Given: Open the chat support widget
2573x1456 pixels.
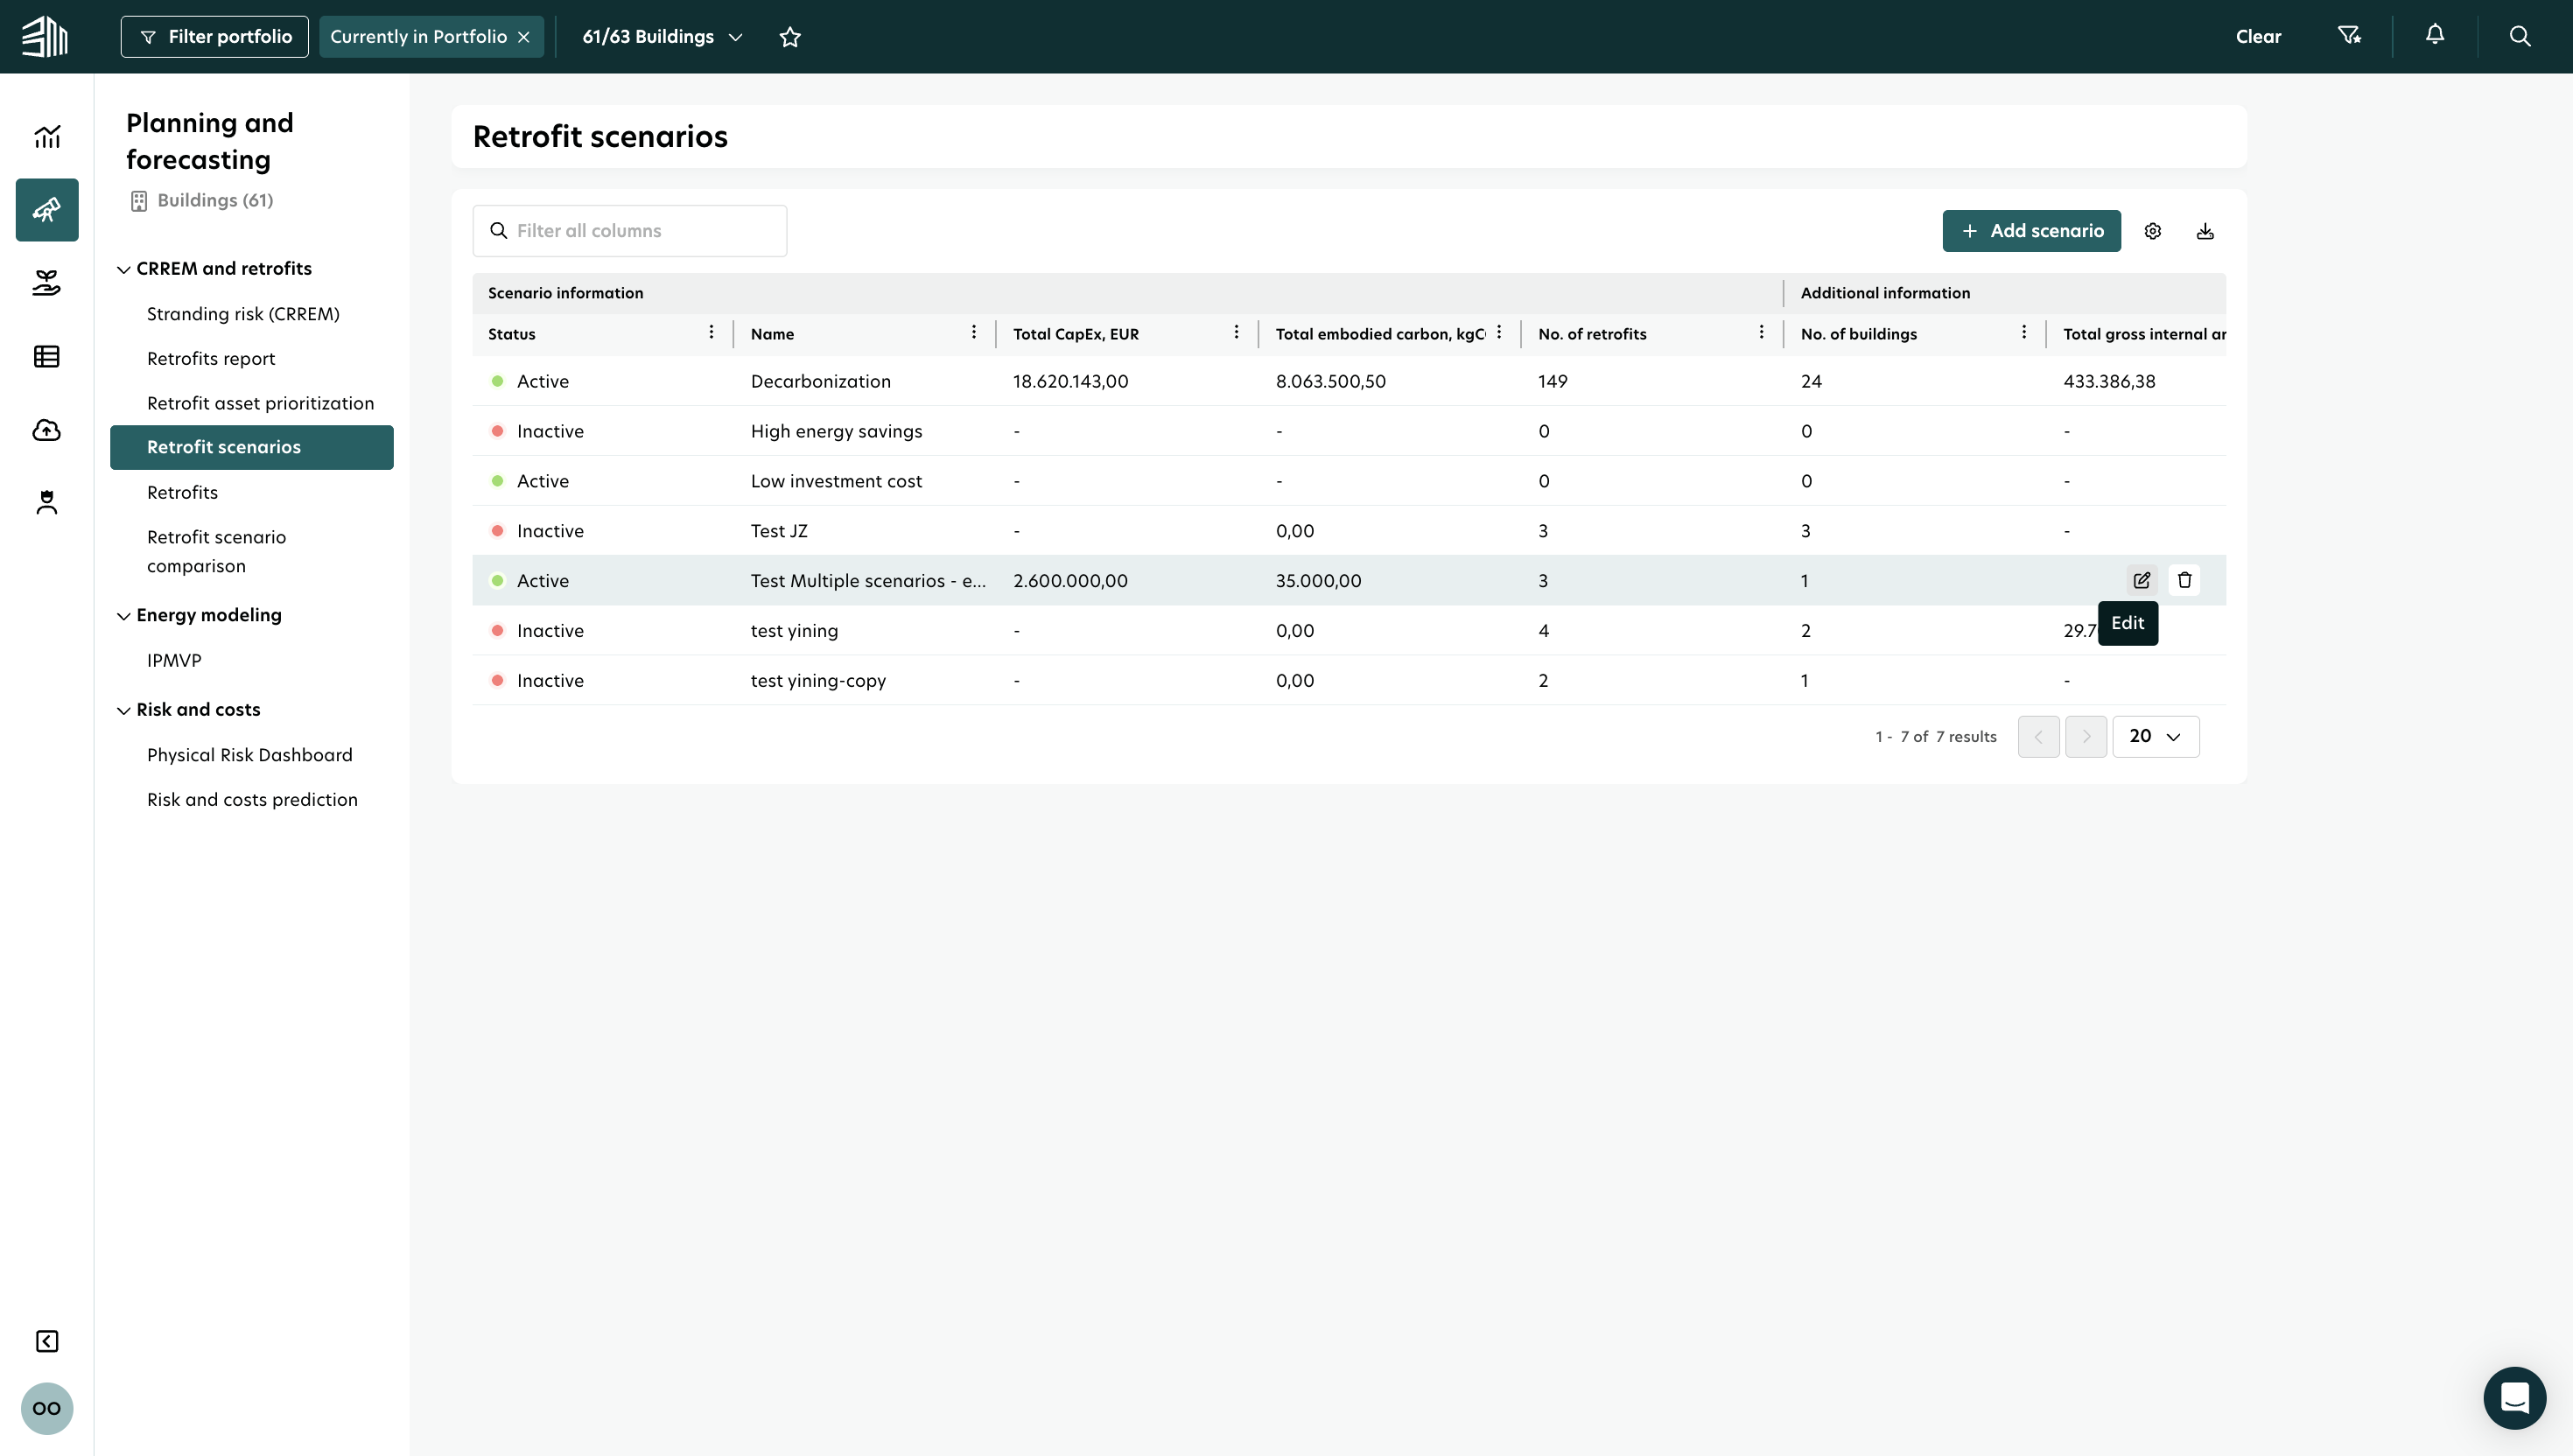Looking at the screenshot, I should coord(2514,1397).
